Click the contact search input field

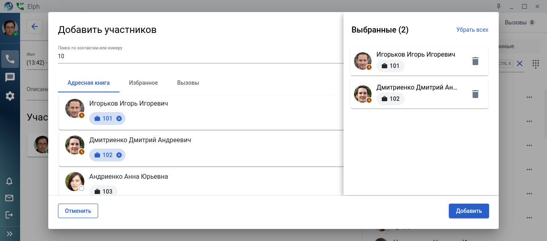(x=197, y=56)
